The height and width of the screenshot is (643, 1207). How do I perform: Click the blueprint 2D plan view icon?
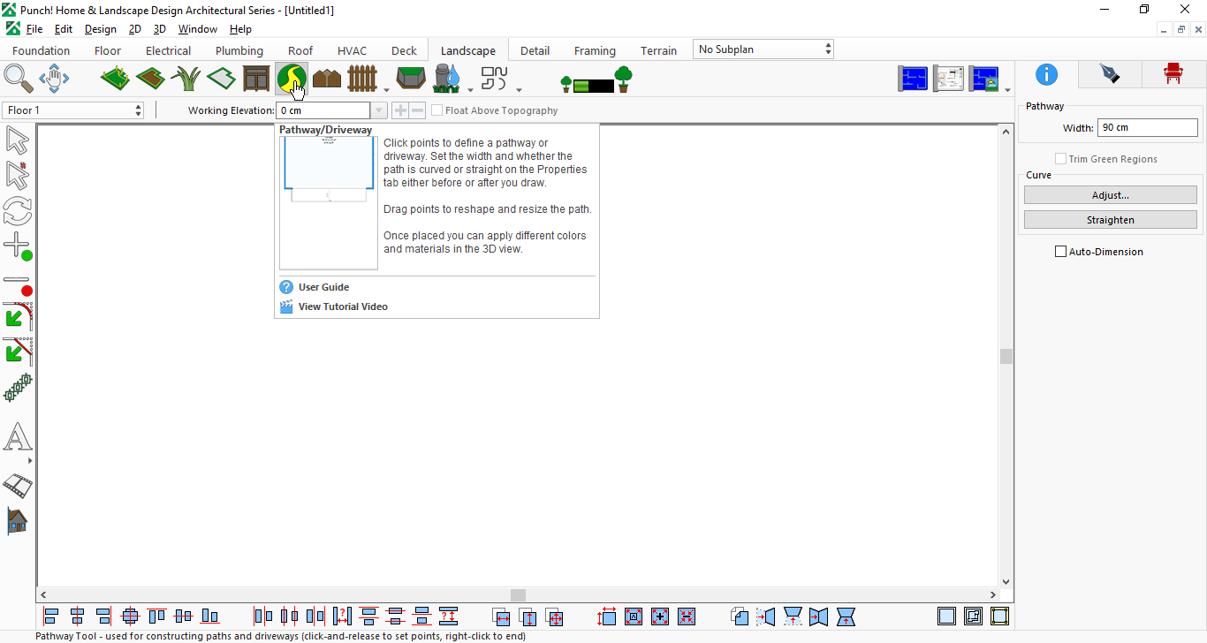(914, 79)
